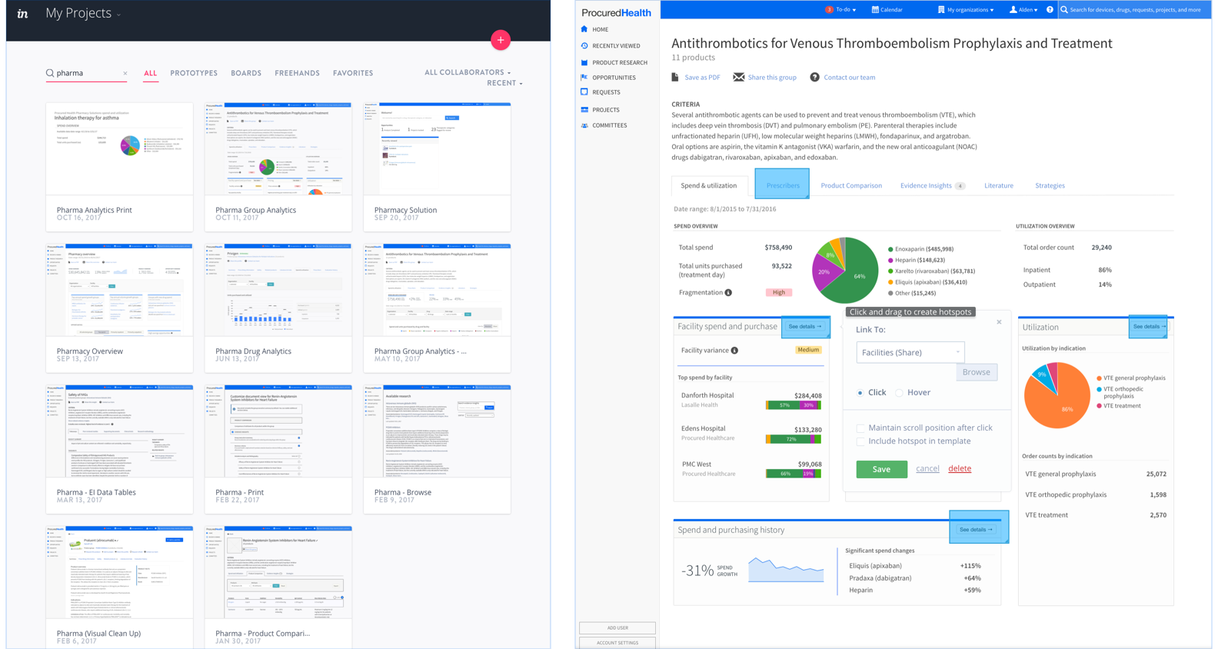
Task: Switch to the Product Comparison tab
Action: tap(850, 185)
